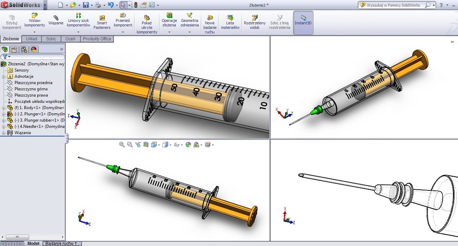This screenshot has height=246, width=458.
Task: Open the DisplayManager color sphere tab
Action: (x=34, y=49)
